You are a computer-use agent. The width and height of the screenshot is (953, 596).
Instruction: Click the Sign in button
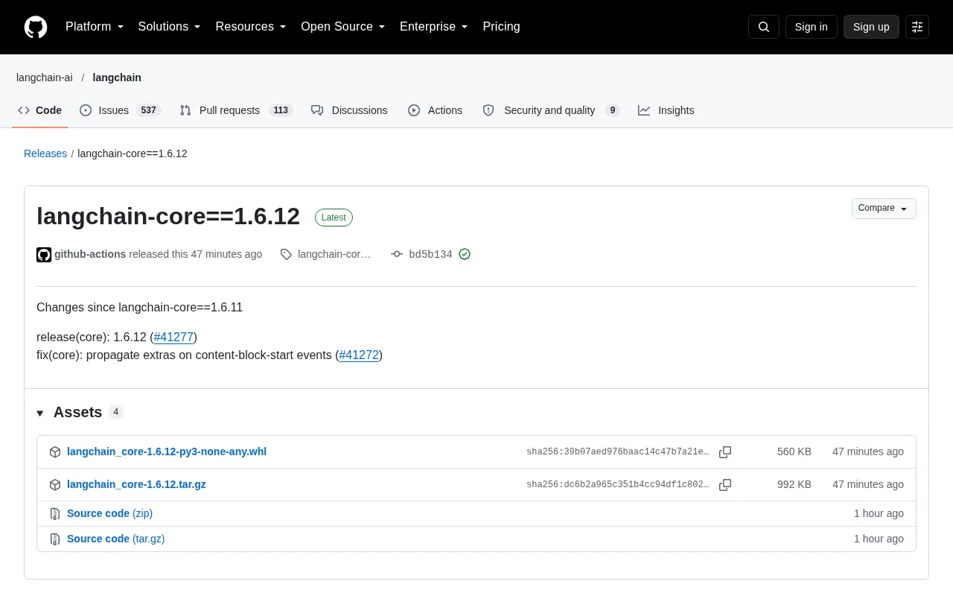click(x=812, y=27)
